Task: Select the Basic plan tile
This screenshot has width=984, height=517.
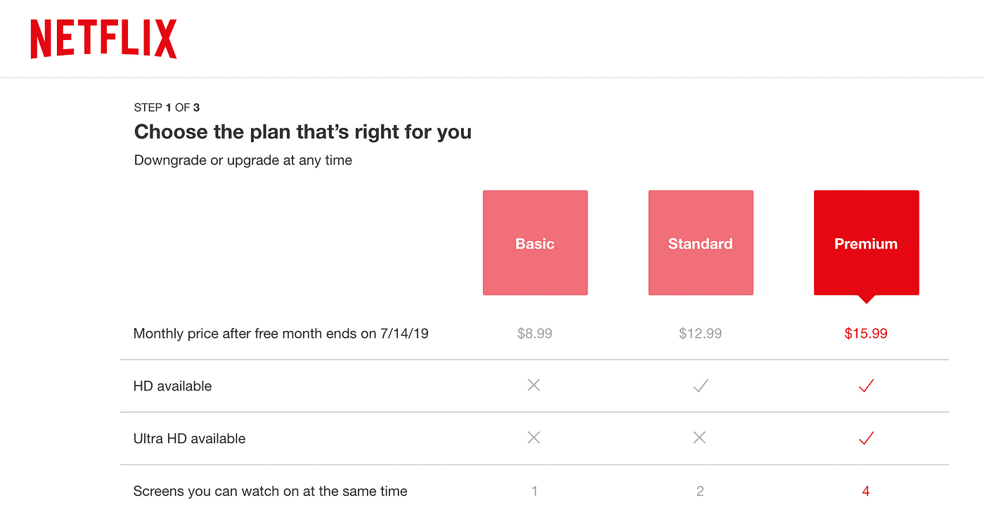Action: click(535, 243)
